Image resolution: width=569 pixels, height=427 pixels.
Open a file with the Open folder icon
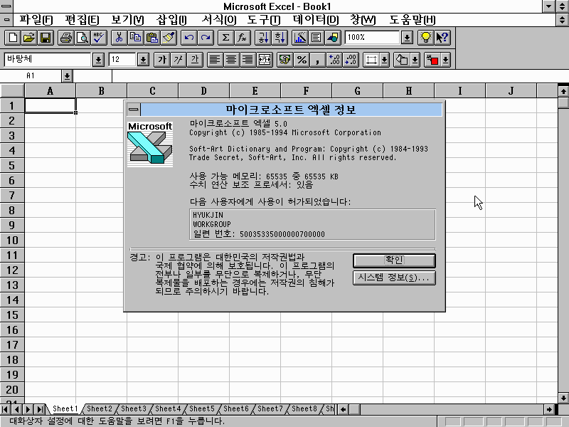(x=29, y=38)
